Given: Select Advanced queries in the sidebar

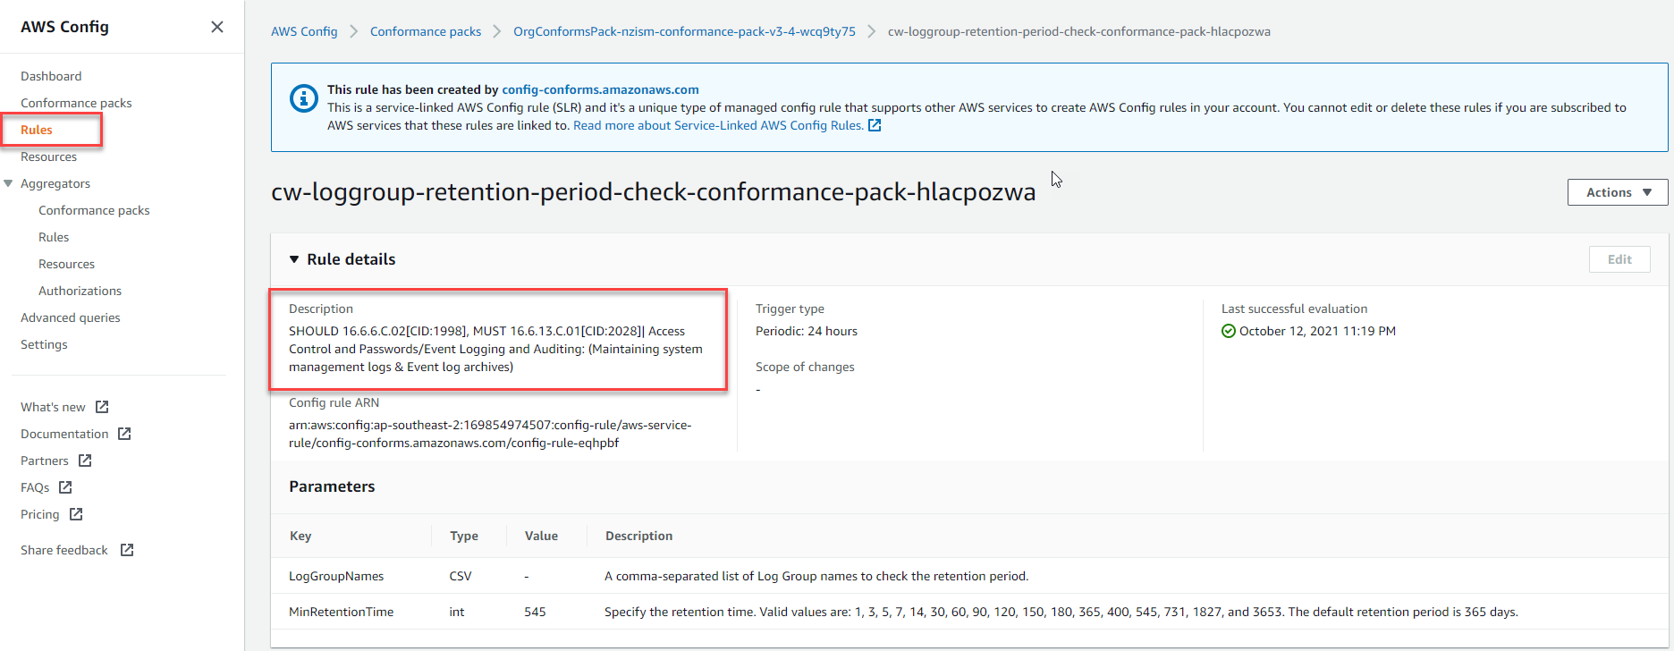Looking at the screenshot, I should (x=70, y=317).
